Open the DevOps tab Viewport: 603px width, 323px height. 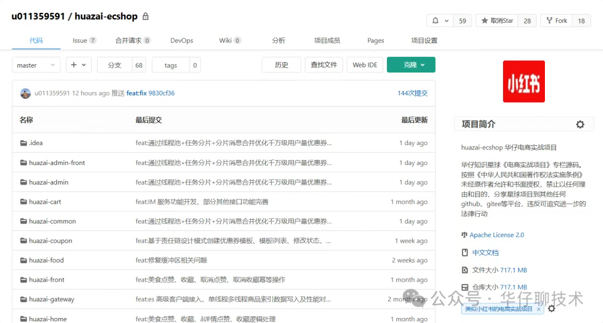click(181, 40)
